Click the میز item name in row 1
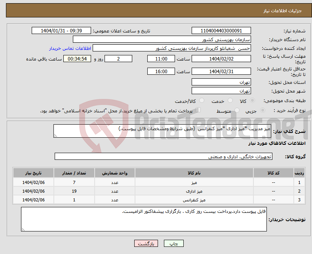Image resolution: width=312 pixels, height=254 pixels. 194,182
